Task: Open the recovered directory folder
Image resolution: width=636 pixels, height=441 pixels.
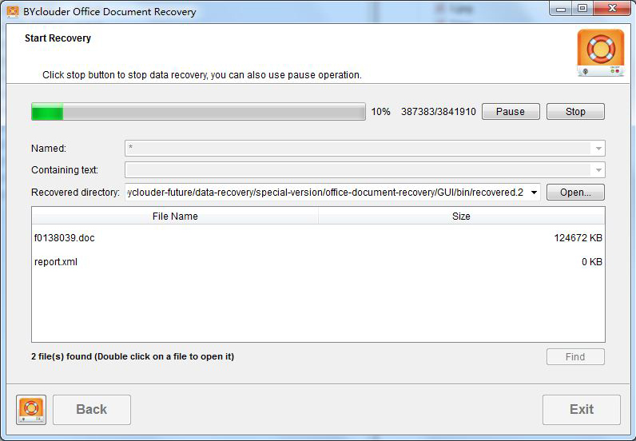Action: pyautogui.click(x=575, y=193)
